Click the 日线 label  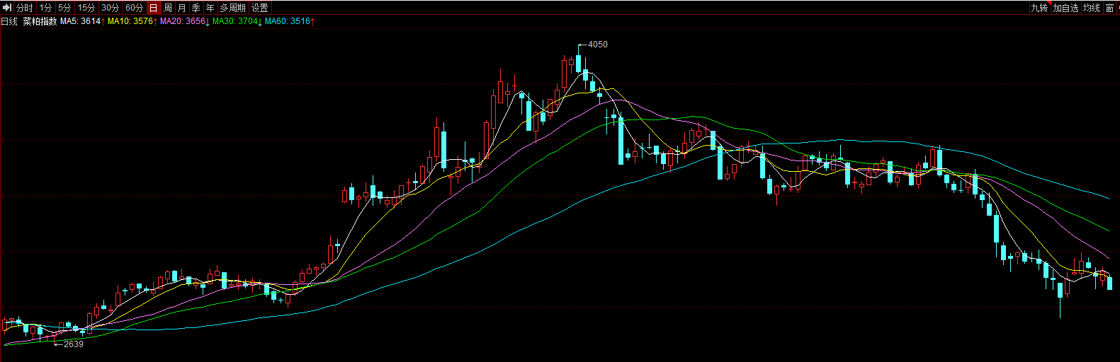tap(9, 21)
